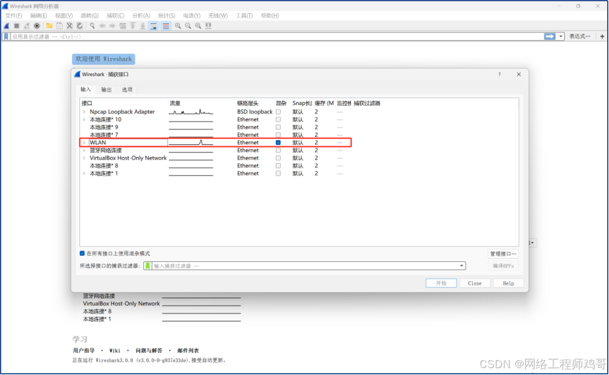Screen dimensions: 609x375
Task: Open the 统计(S) menu
Action: click(166, 16)
